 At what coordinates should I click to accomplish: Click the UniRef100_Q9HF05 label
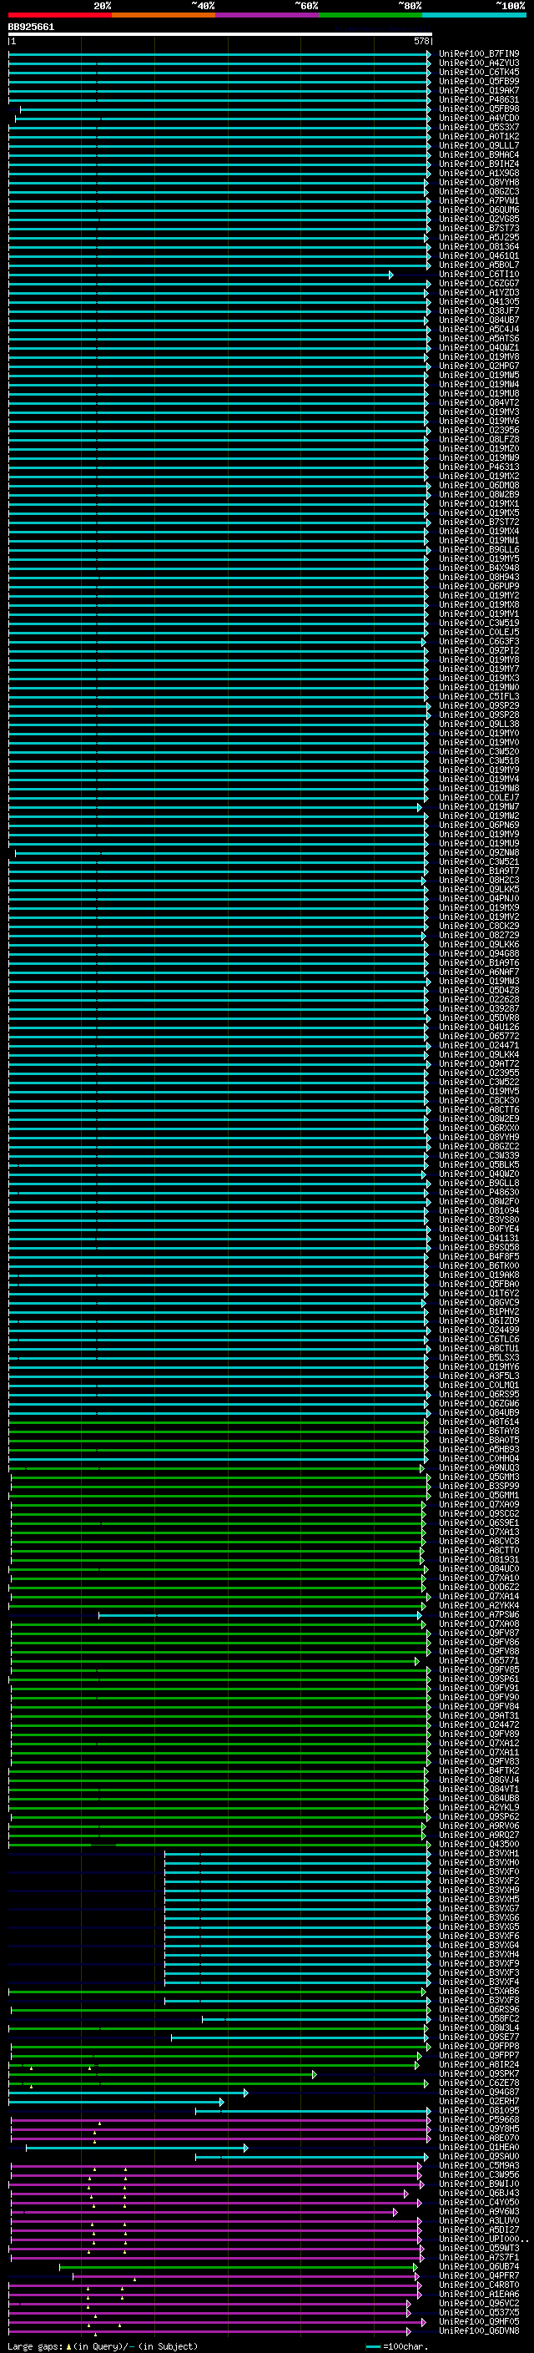coord(479,2321)
